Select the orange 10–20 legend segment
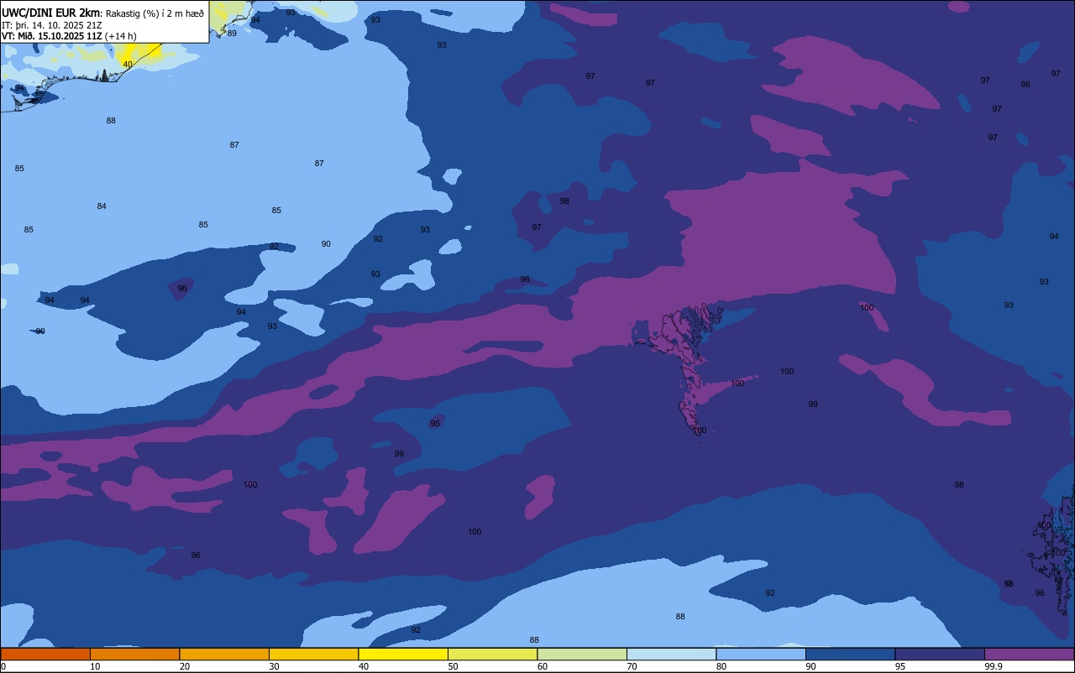Image resolution: width=1075 pixels, height=673 pixels. [134, 654]
